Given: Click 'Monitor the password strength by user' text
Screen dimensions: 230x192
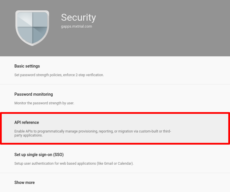Looking at the screenshot, I should 44,103.
